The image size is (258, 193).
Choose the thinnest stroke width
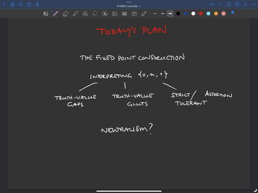coord(155,13)
